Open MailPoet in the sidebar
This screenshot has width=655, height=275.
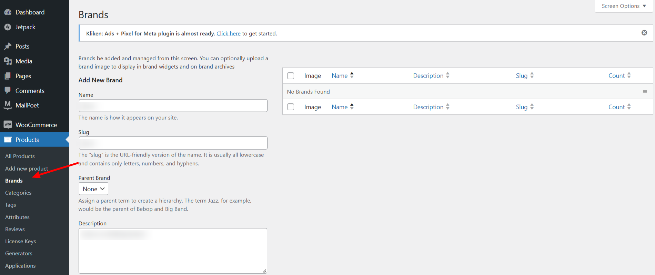click(27, 105)
